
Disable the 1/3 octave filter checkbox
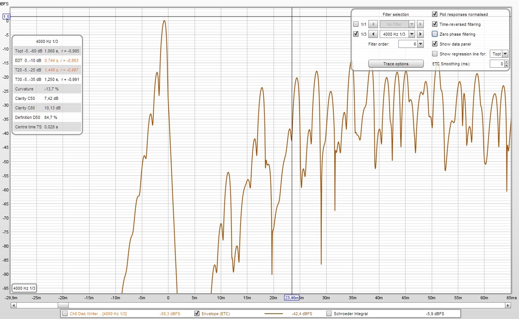click(x=356, y=34)
